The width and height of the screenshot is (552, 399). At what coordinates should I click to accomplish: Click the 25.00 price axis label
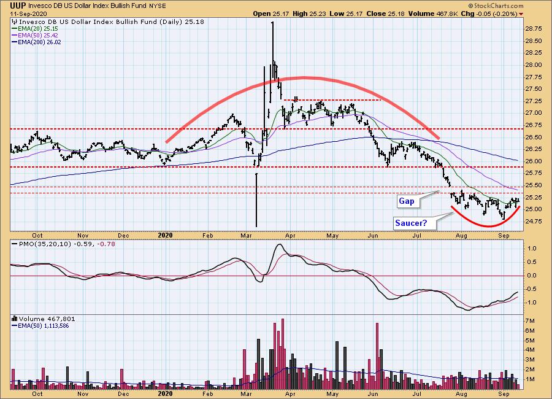pos(533,209)
